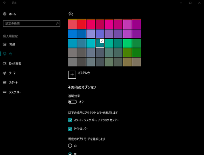Pick the bright red swatch in top row
The image size is (204, 155).
pyautogui.click(x=82, y=24)
